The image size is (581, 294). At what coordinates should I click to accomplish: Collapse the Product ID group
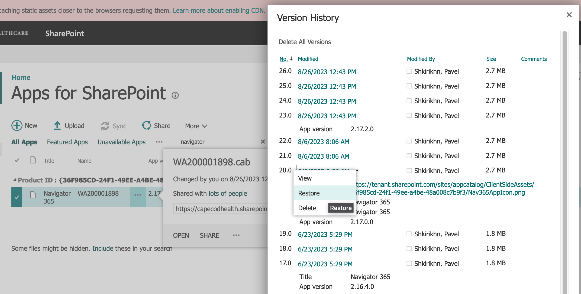[15, 180]
